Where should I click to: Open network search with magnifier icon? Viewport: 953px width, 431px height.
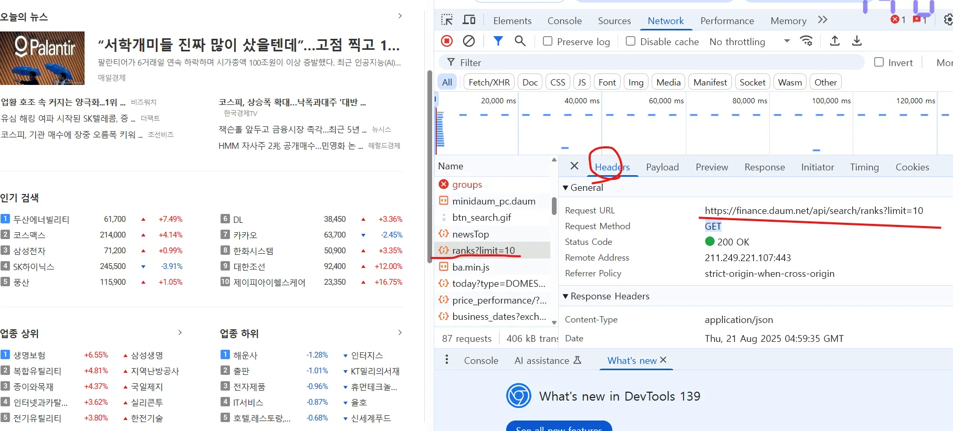coord(520,41)
